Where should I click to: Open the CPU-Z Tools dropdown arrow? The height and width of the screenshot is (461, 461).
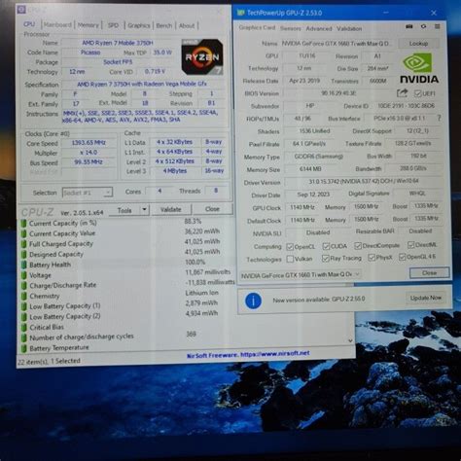[144, 210]
